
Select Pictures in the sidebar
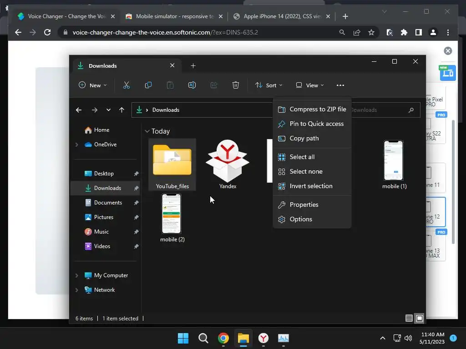(x=106, y=217)
